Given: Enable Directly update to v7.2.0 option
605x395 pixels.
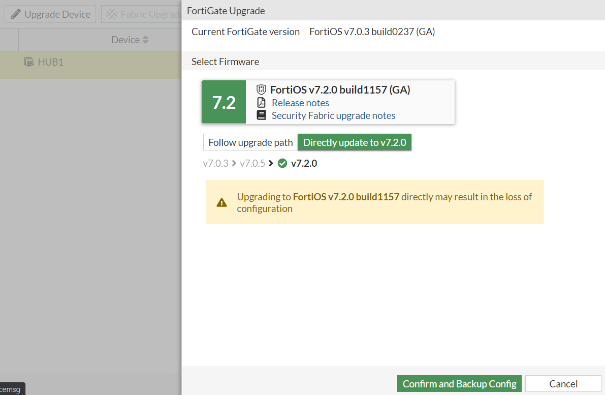Looking at the screenshot, I should click(x=354, y=142).
